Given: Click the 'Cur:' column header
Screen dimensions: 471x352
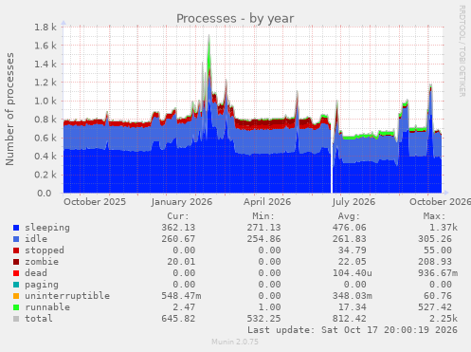Looking at the screenshot, I should point(178,216).
